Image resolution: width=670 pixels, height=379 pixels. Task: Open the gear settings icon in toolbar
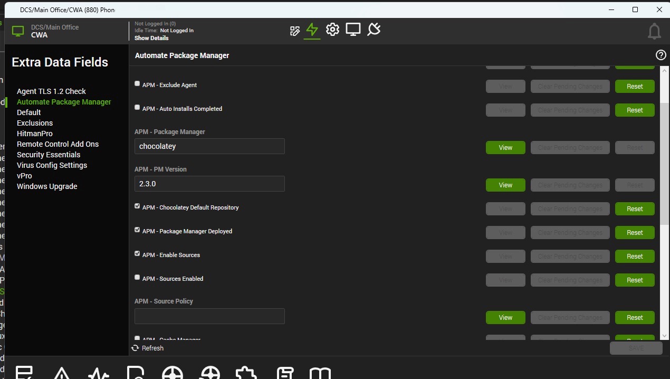332,30
